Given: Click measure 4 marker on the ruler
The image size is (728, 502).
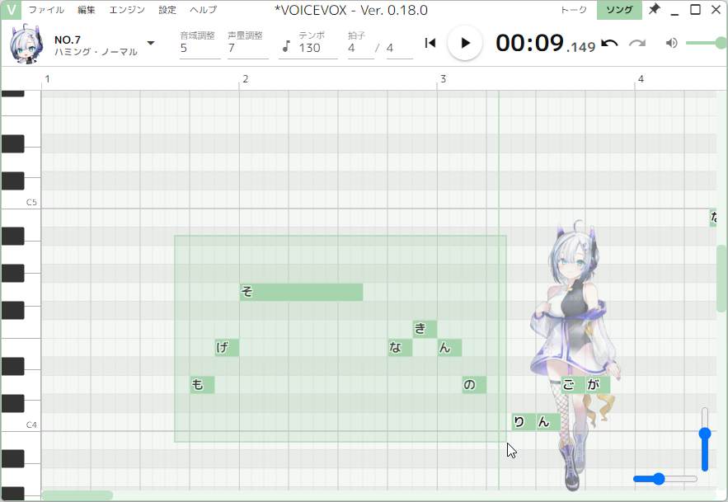Looking at the screenshot, I should [x=641, y=79].
